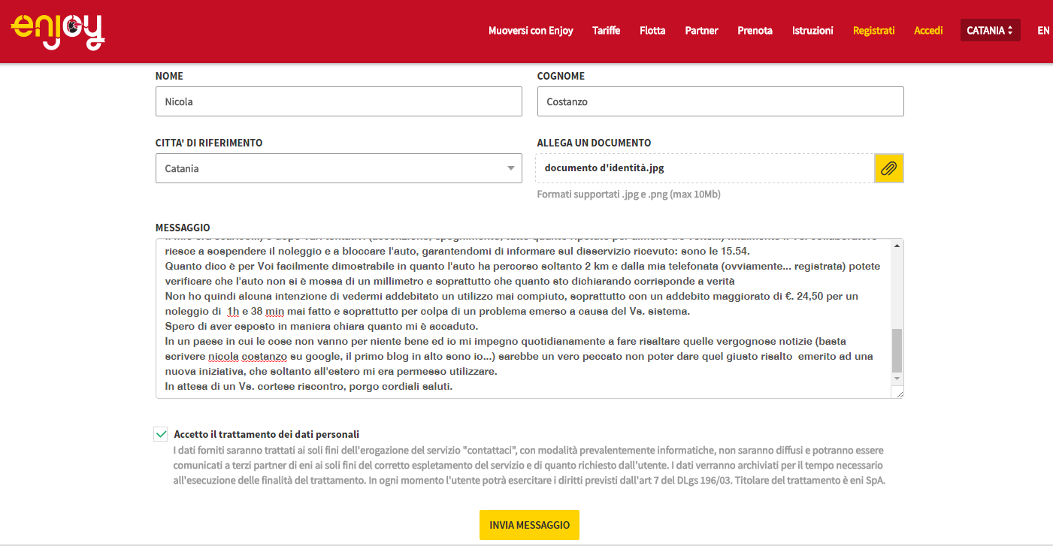The width and height of the screenshot is (1053, 546).
Task: Expand the Città di riferimento dropdown
Action: click(x=338, y=168)
